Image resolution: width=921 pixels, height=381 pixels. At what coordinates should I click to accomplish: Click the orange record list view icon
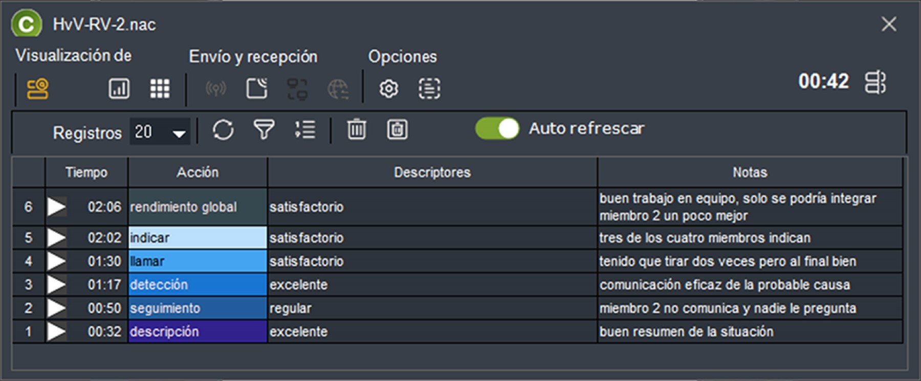pyautogui.click(x=38, y=88)
